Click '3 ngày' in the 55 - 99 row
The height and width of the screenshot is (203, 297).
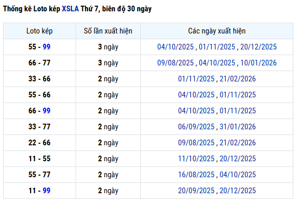tap(108, 47)
